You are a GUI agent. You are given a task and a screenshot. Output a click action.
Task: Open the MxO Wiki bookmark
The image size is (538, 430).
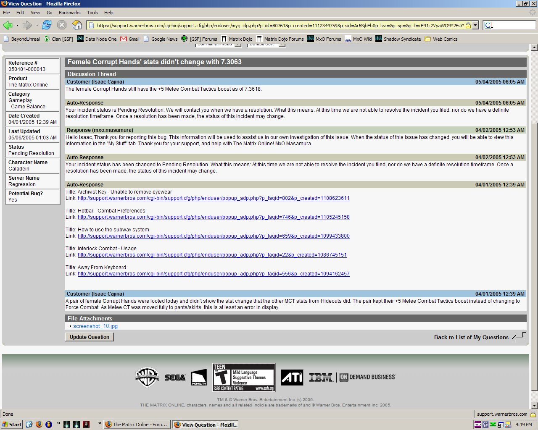point(358,39)
